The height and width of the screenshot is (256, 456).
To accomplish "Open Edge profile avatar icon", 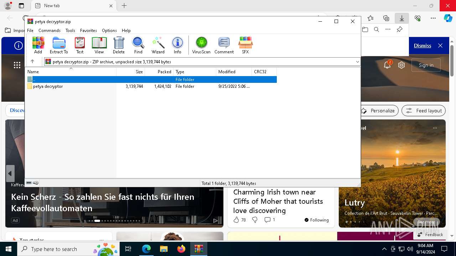I will [7, 6].
